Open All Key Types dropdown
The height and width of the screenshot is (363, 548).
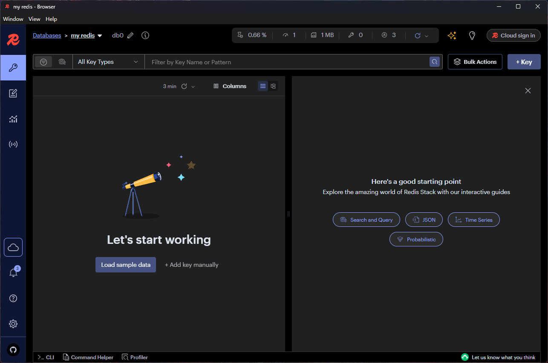coord(109,62)
